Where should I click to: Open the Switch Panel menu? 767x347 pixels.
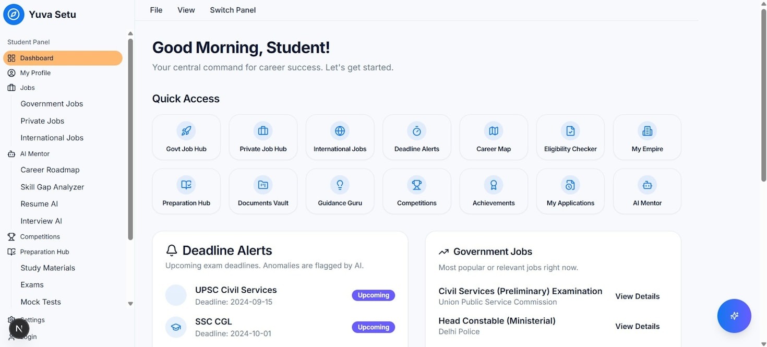point(233,10)
